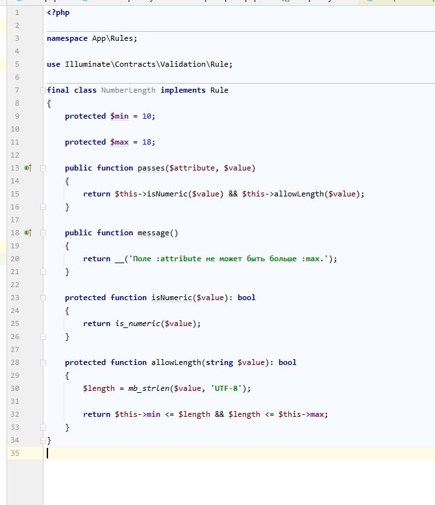
Task: Click the $min property declaration
Action: pos(119,116)
